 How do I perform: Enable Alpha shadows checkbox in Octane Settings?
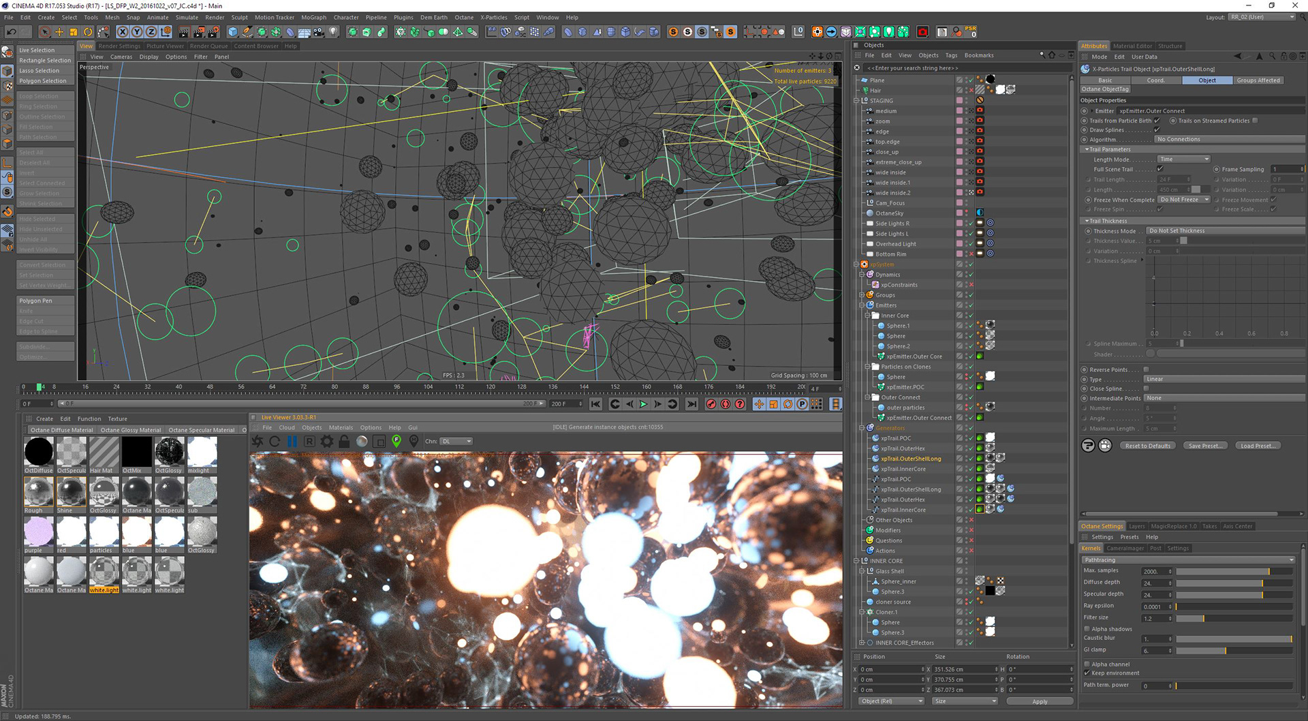tap(1087, 629)
